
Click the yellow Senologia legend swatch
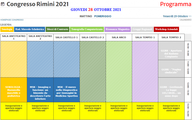pos(7,29)
